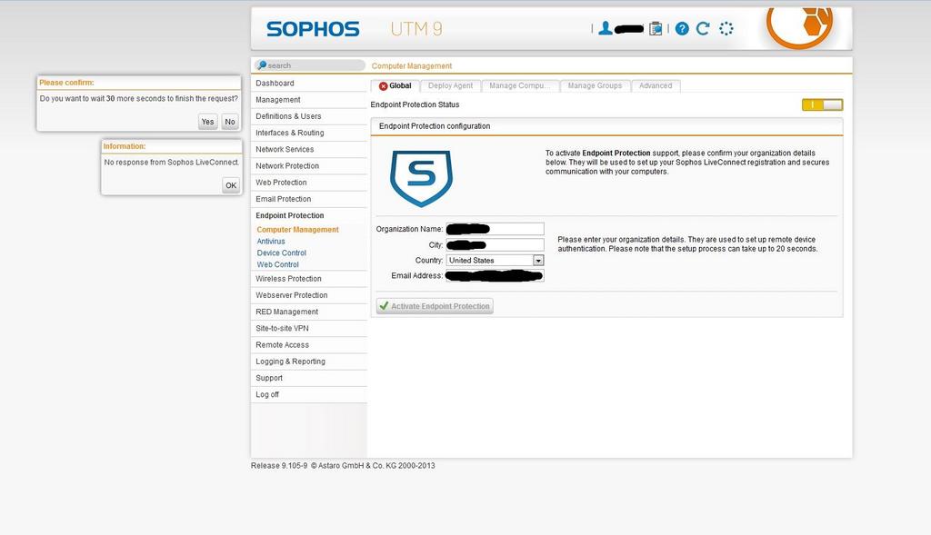This screenshot has width=931, height=535.
Task: Click No in the Please confirm dialog
Action: pyautogui.click(x=230, y=122)
